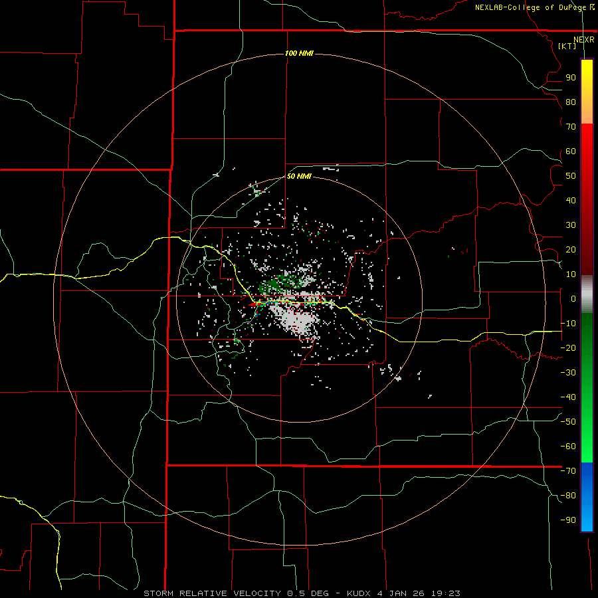Click the 20 value on velocity scale
Image resolution: width=598 pixels, height=598 pixels.
tap(571, 249)
